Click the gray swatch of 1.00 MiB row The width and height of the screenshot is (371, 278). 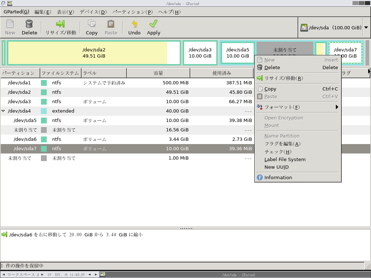44,158
